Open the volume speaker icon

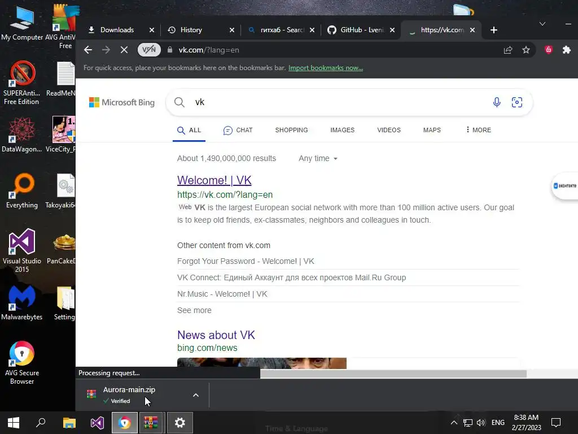[x=481, y=423]
